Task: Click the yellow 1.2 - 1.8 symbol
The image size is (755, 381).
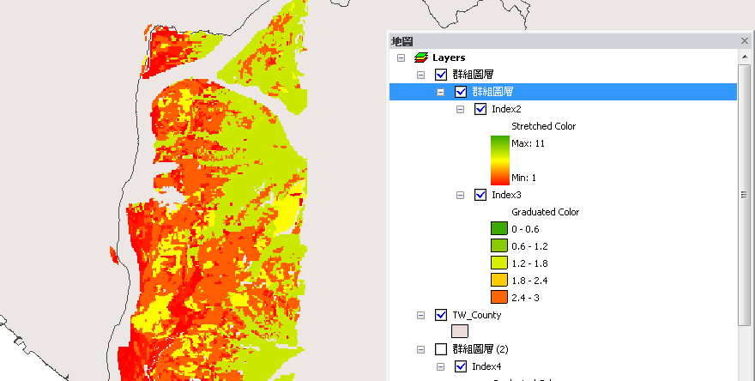Action: (498, 263)
